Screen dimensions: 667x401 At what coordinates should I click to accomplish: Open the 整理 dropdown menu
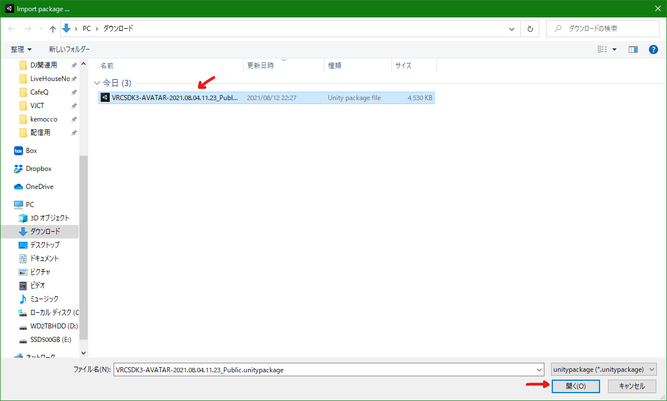click(x=21, y=49)
